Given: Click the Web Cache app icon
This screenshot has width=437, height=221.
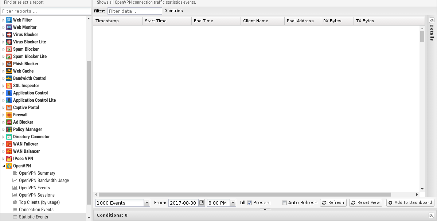Looking at the screenshot, I should [9, 71].
